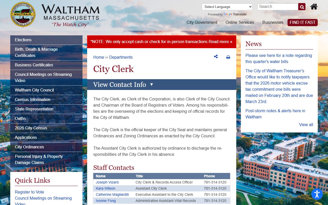Click 'City Clerk & Records Access Officer' cell
This screenshot has height=205, width=328.
(164, 182)
